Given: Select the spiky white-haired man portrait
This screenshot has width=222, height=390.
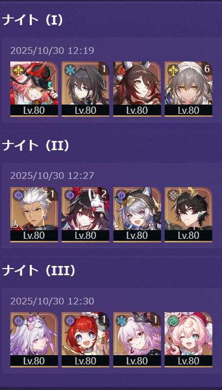Looking at the screenshot, I should point(34,214).
